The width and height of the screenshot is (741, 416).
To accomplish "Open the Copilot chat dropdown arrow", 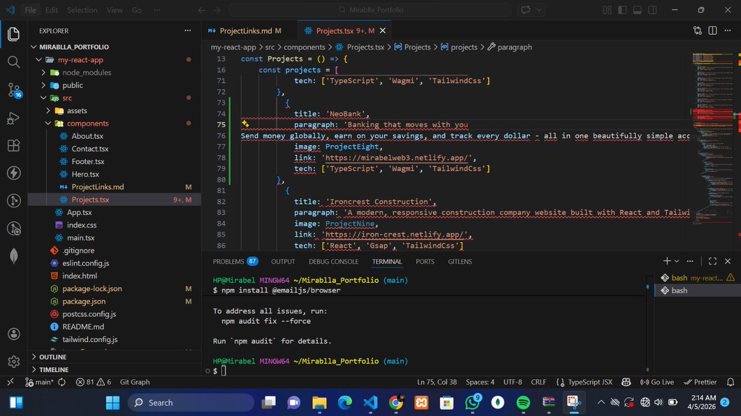I will coord(539,10).
